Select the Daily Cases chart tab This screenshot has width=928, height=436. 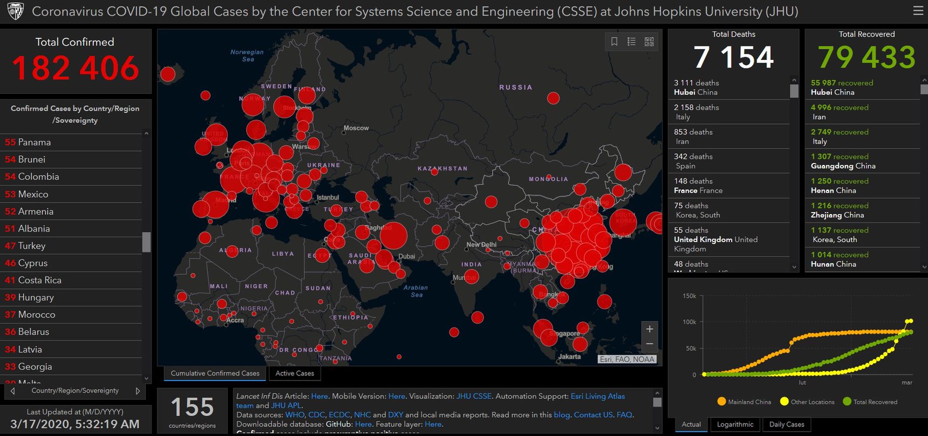787,425
